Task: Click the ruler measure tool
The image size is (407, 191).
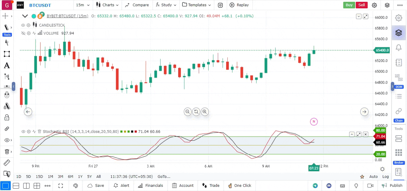Action: tap(7, 163)
